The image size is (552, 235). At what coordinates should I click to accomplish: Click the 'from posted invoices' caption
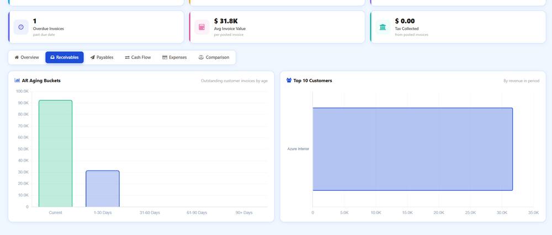[x=412, y=35]
